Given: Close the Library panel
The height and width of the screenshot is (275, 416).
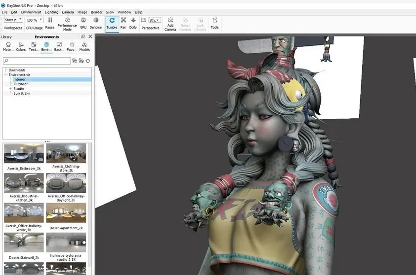Looking at the screenshot, I should 90,36.
